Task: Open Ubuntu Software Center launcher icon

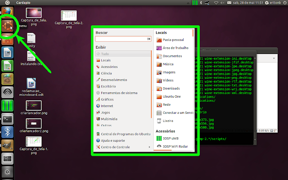Action: click(x=7, y=79)
